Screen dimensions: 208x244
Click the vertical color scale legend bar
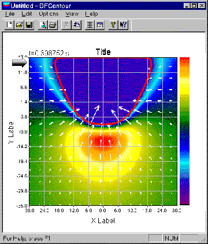(x=184, y=131)
